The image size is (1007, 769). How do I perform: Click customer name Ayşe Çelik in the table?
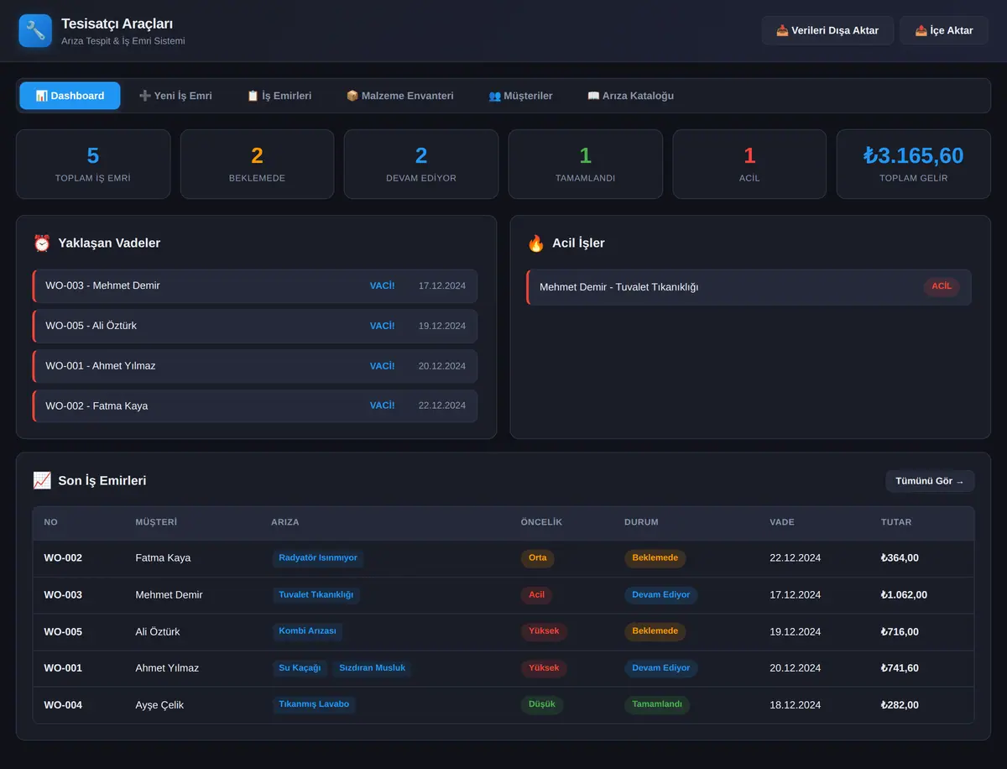[159, 705]
